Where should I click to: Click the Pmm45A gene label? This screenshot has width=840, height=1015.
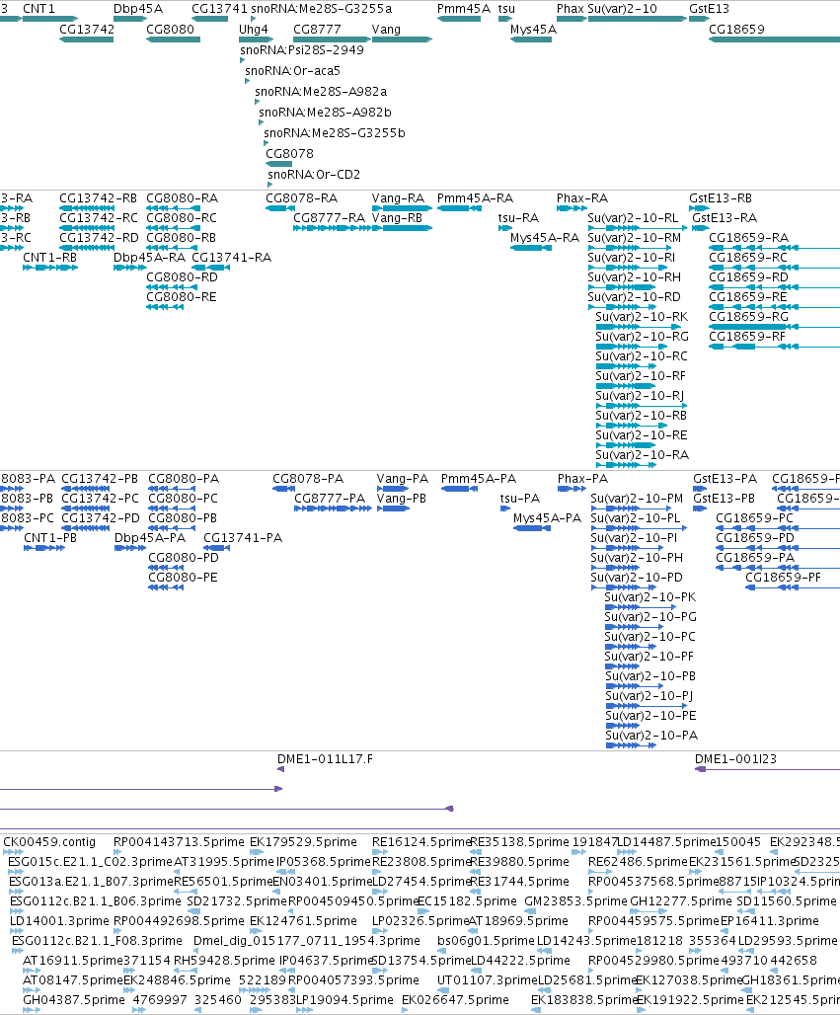pyautogui.click(x=464, y=9)
